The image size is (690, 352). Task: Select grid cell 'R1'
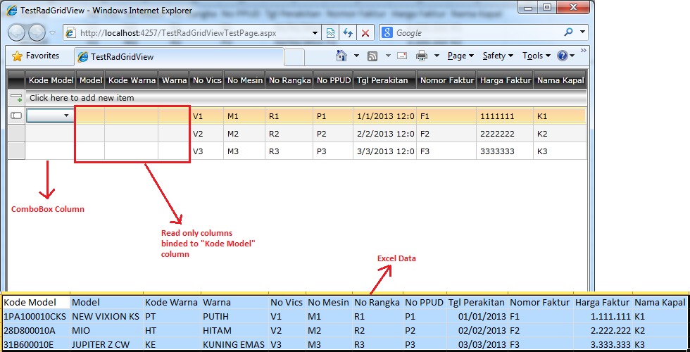(289, 115)
